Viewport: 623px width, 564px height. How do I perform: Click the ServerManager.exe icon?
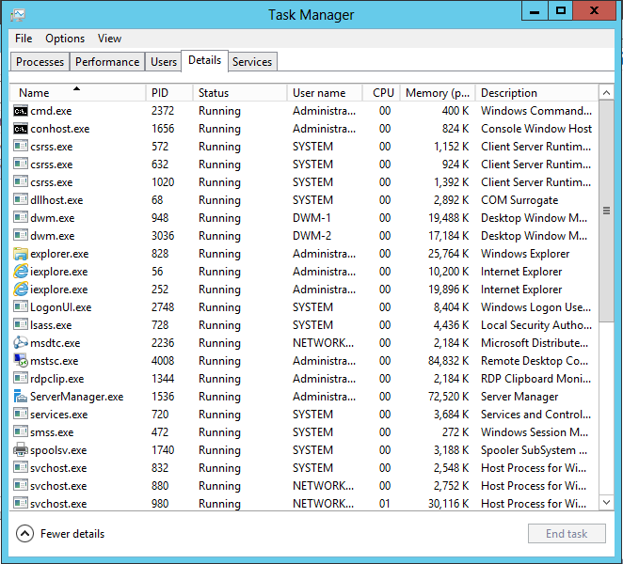click(x=21, y=397)
